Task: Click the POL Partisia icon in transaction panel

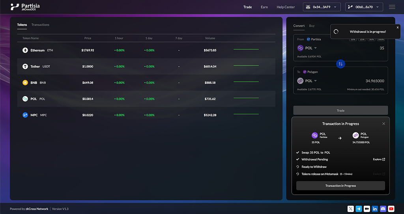Action: click(x=314, y=135)
